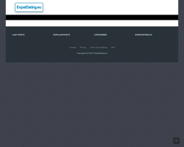Click the white strip below the black bar
Viewport: 184px width, 147px height.
(92, 23)
